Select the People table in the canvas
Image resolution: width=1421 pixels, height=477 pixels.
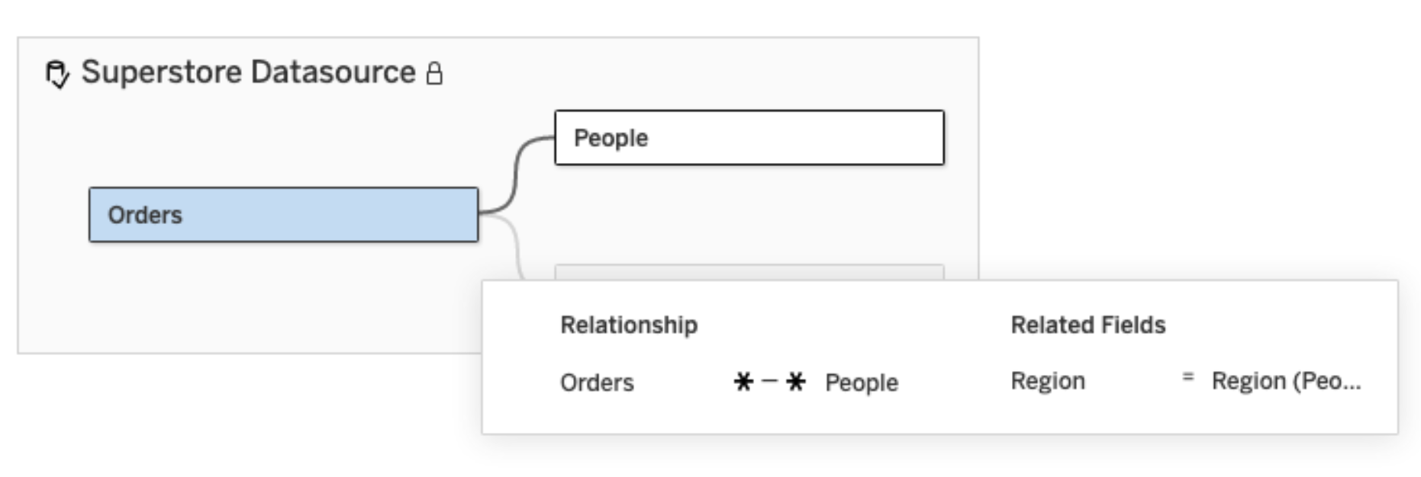(x=749, y=138)
